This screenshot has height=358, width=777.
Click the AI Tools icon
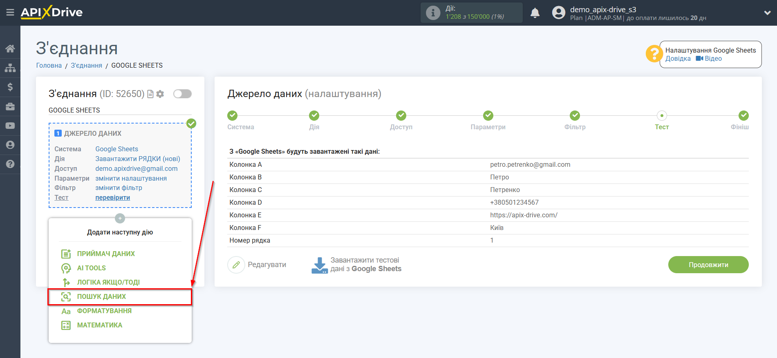point(66,268)
